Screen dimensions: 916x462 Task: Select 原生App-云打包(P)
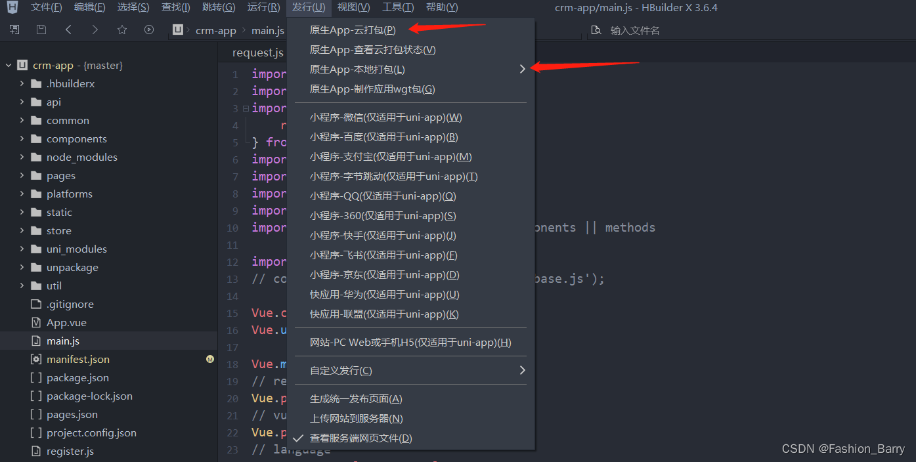pos(411,30)
